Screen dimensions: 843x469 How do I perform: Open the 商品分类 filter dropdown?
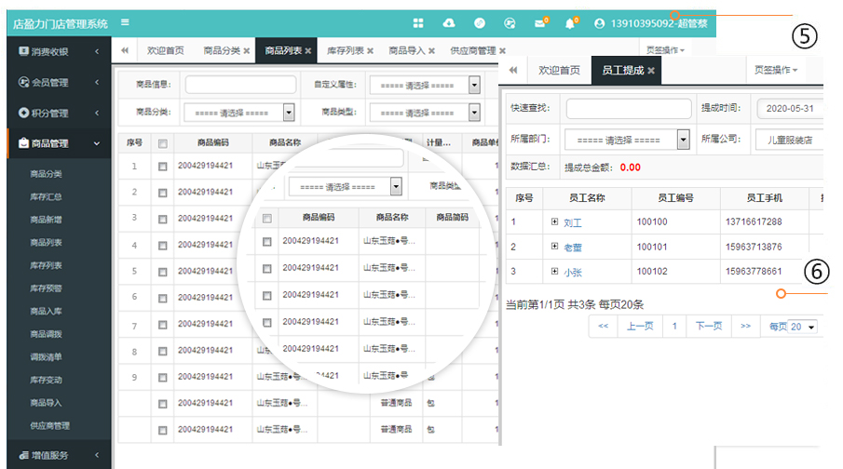(239, 113)
